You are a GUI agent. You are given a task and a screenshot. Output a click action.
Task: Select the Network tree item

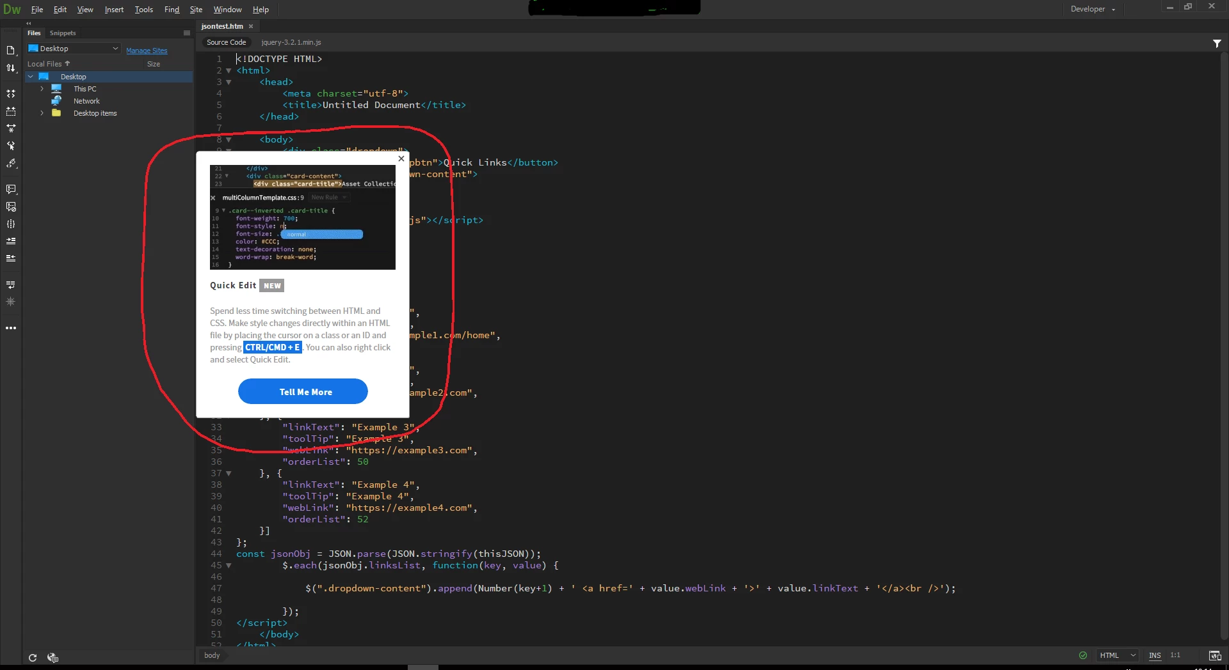[86, 101]
